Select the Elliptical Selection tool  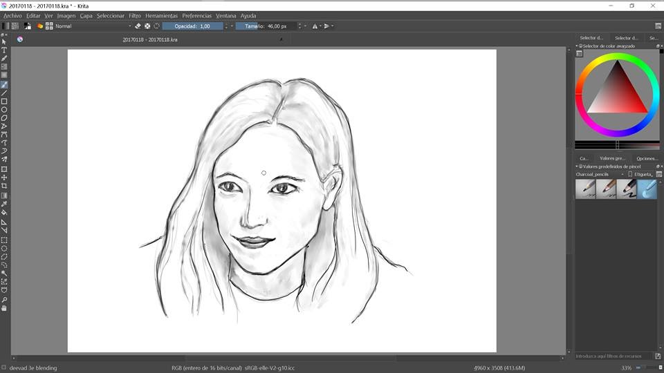[x=4, y=249]
